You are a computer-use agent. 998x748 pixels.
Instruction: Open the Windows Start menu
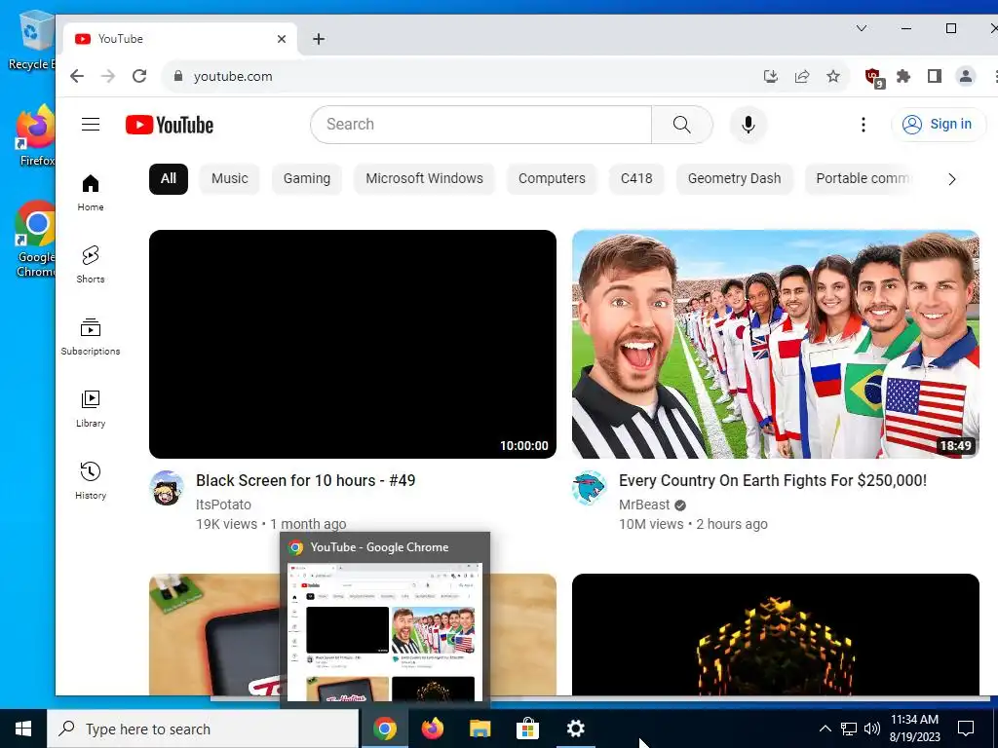[23, 729]
